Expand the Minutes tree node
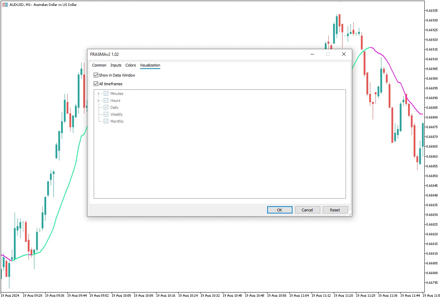This screenshot has height=297, width=440. pos(99,94)
